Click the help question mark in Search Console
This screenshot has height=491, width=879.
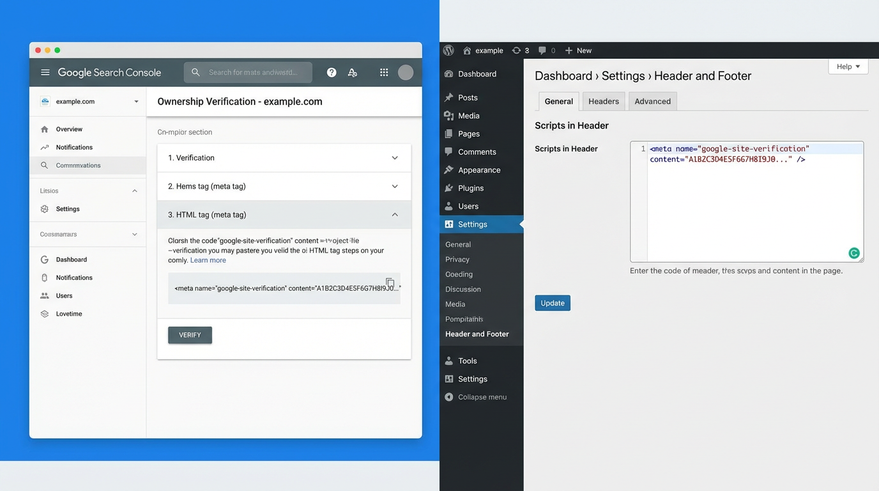(332, 72)
